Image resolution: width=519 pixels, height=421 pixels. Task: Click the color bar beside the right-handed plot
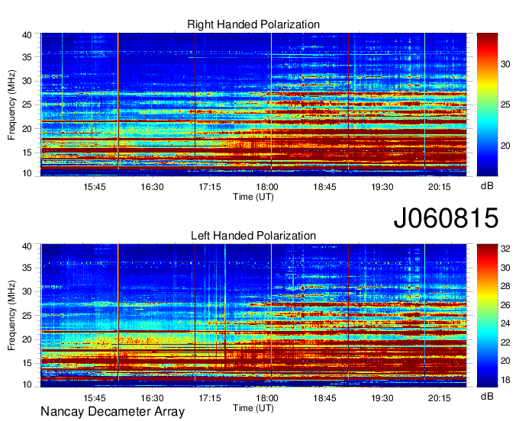pos(487,104)
